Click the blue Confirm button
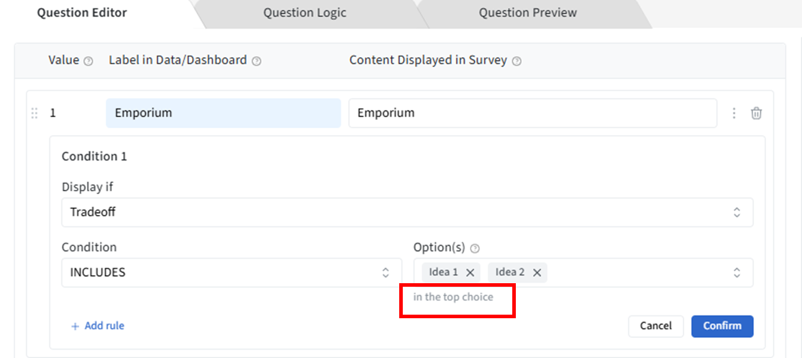 click(722, 326)
